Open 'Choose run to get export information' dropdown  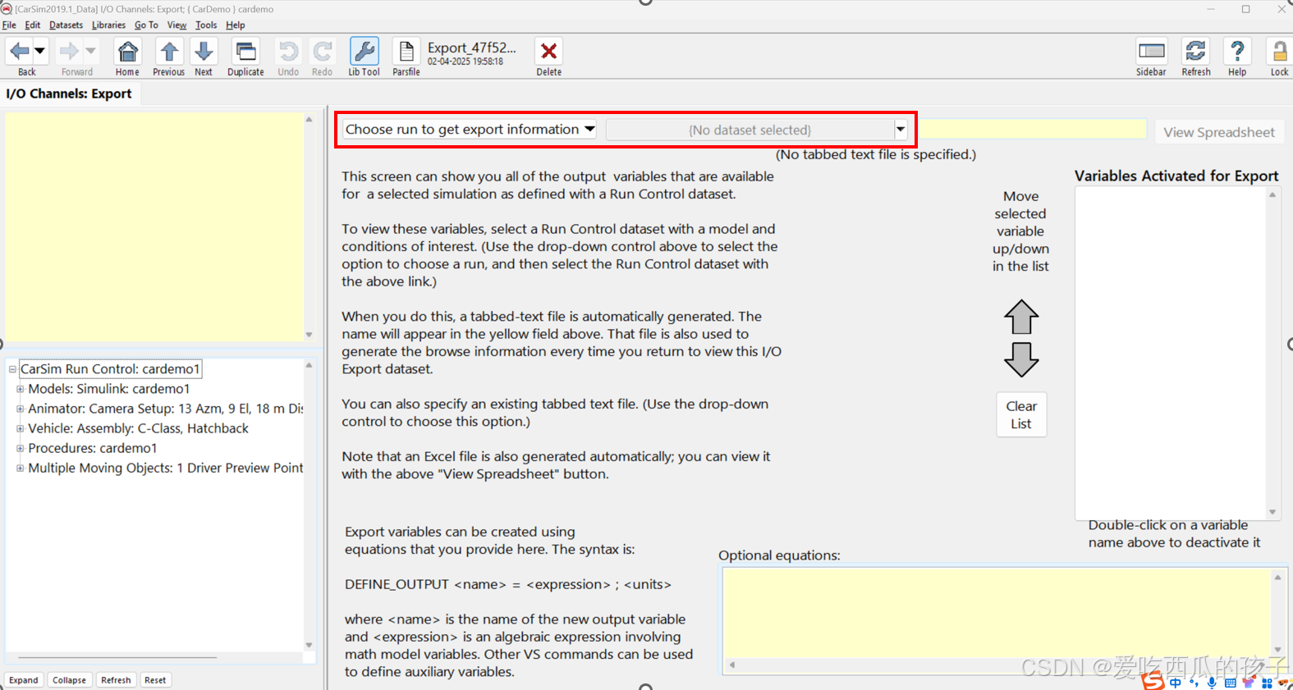(470, 130)
